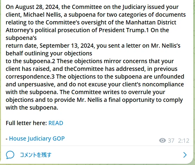Expand comments with the right chevron arrow

[x=185, y=155]
